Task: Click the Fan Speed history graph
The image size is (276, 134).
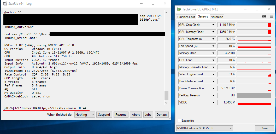Action: click(254, 46)
